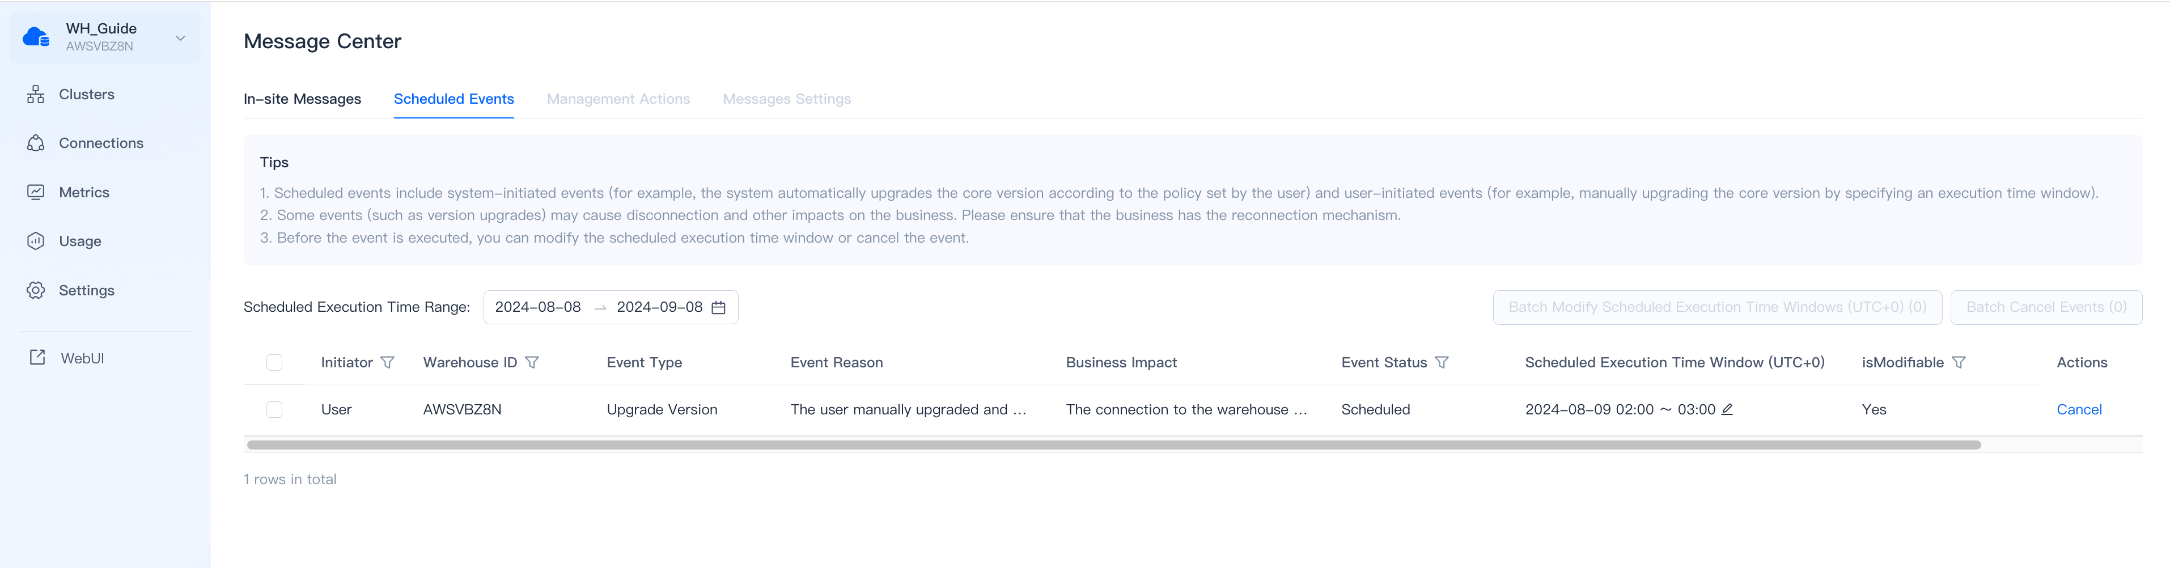The height and width of the screenshot is (568, 2170).
Task: Open the Warehouse ID column filter
Action: tap(532, 362)
